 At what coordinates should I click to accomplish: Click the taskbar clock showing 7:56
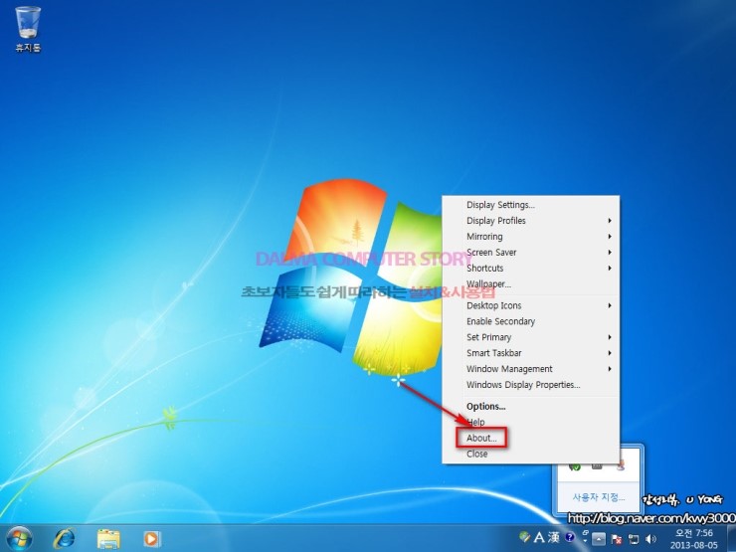click(x=695, y=538)
